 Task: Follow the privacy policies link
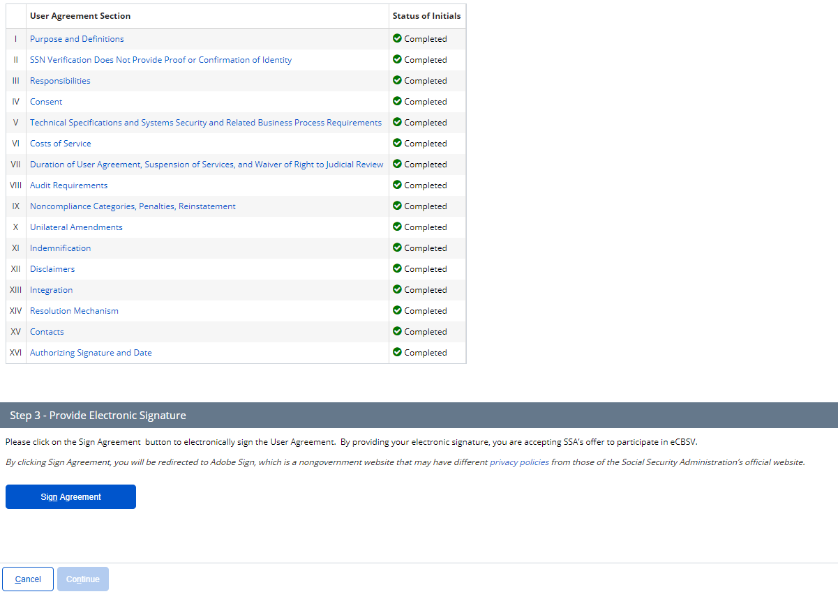(519, 462)
